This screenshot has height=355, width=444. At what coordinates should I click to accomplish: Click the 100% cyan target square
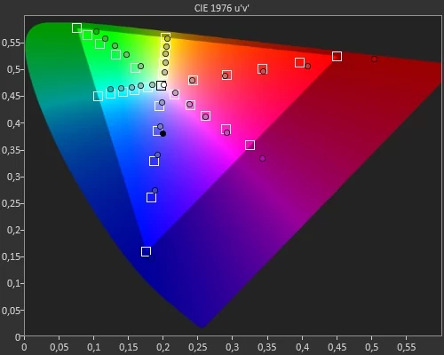pyautogui.click(x=98, y=96)
